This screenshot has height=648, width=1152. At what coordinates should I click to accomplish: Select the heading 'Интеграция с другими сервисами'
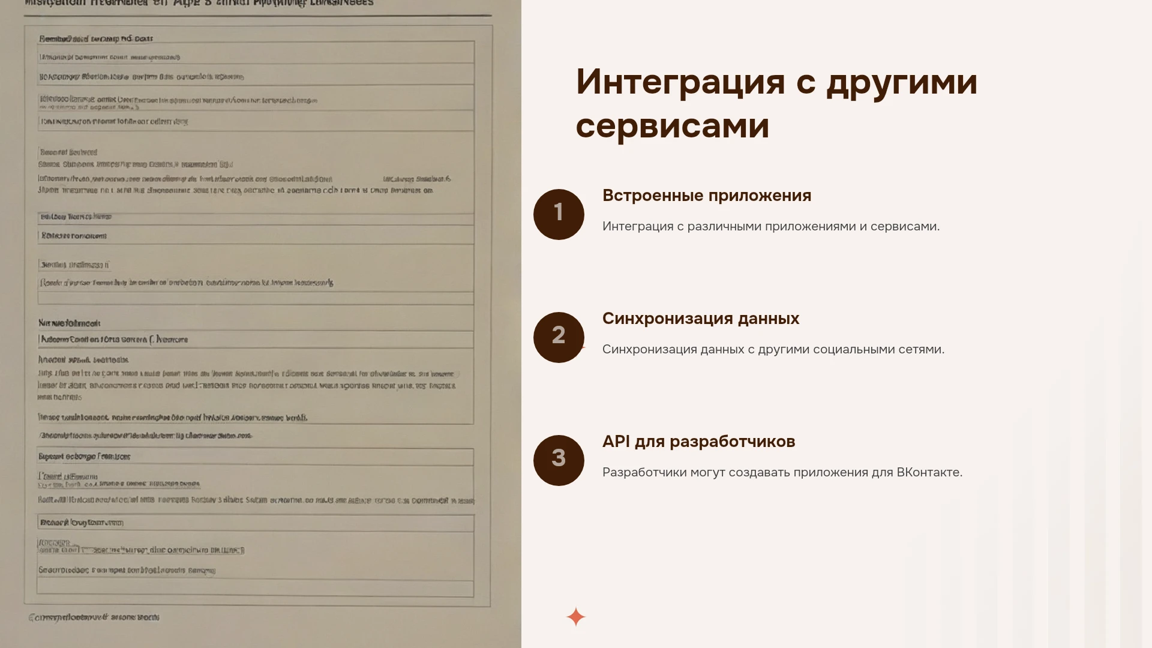tap(776, 103)
